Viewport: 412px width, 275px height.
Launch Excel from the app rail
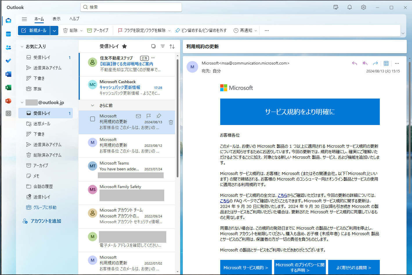pos(8,87)
